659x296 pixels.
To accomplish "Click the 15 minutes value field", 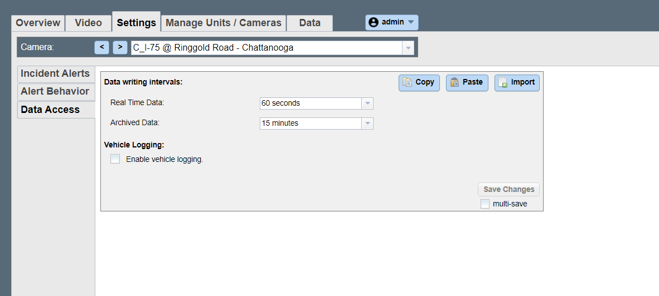I will [311, 124].
